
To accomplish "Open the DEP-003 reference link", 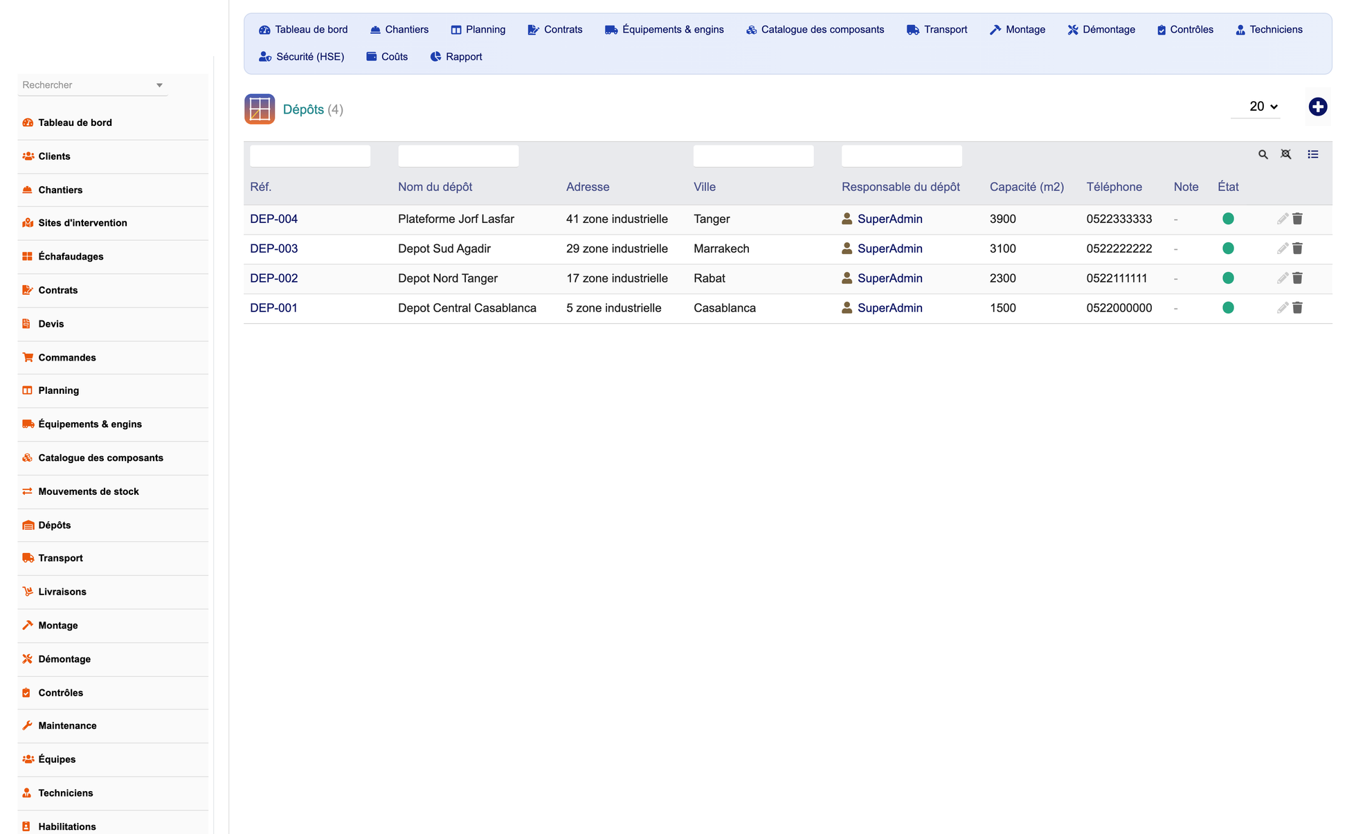I will point(273,248).
